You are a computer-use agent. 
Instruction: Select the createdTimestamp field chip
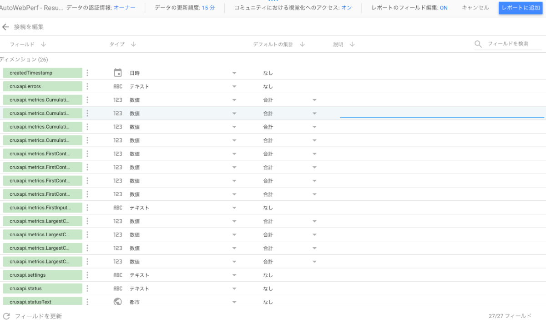(42, 73)
